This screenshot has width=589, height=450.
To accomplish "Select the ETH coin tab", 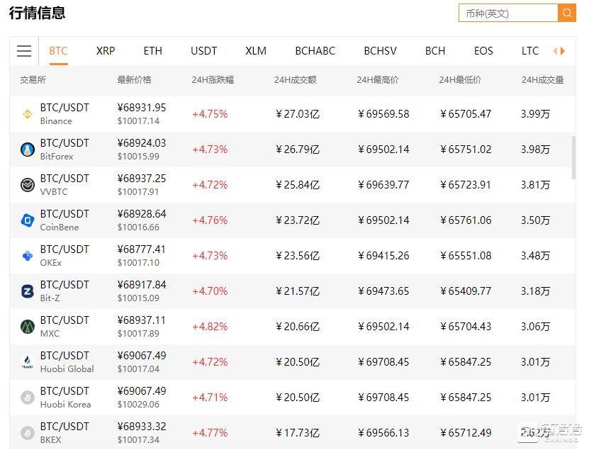I will 152,51.
